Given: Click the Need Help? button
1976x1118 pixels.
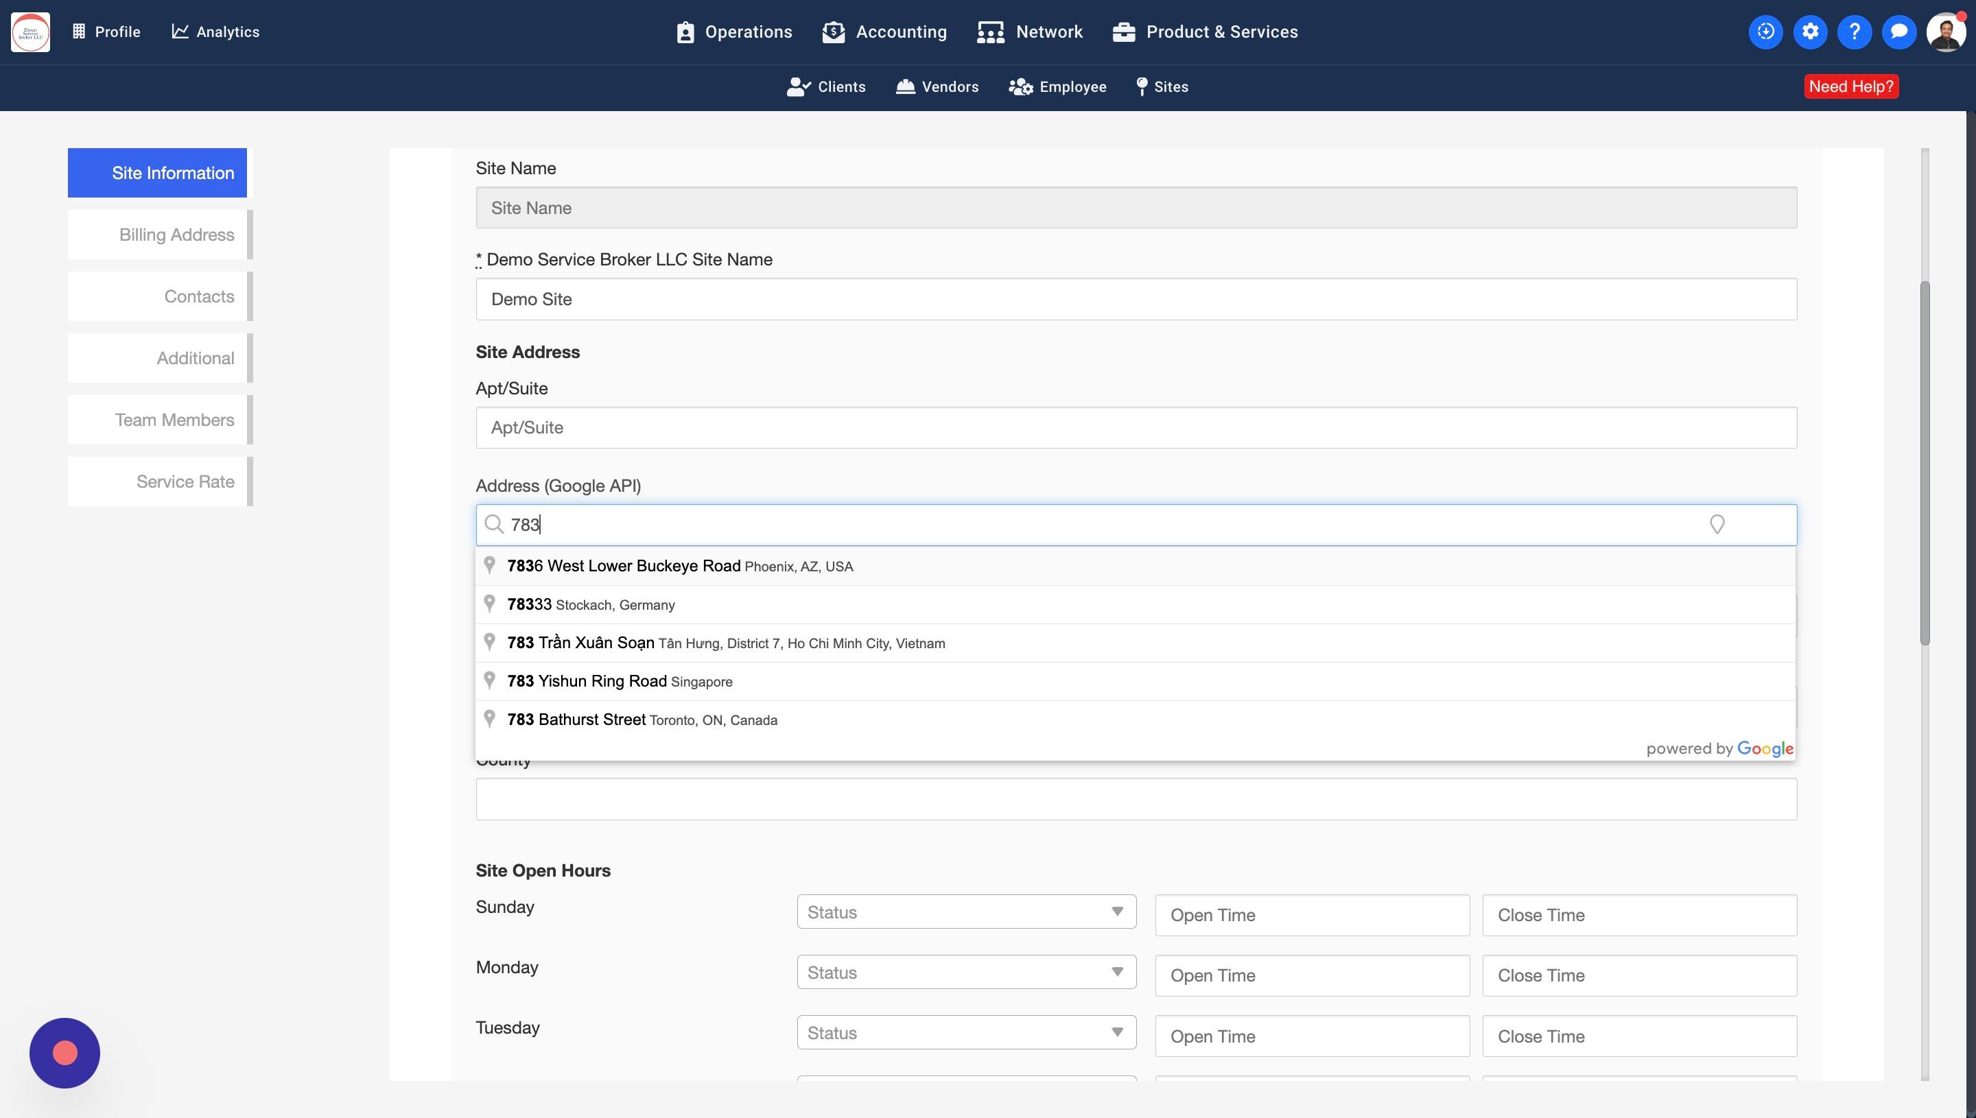Looking at the screenshot, I should (1851, 86).
